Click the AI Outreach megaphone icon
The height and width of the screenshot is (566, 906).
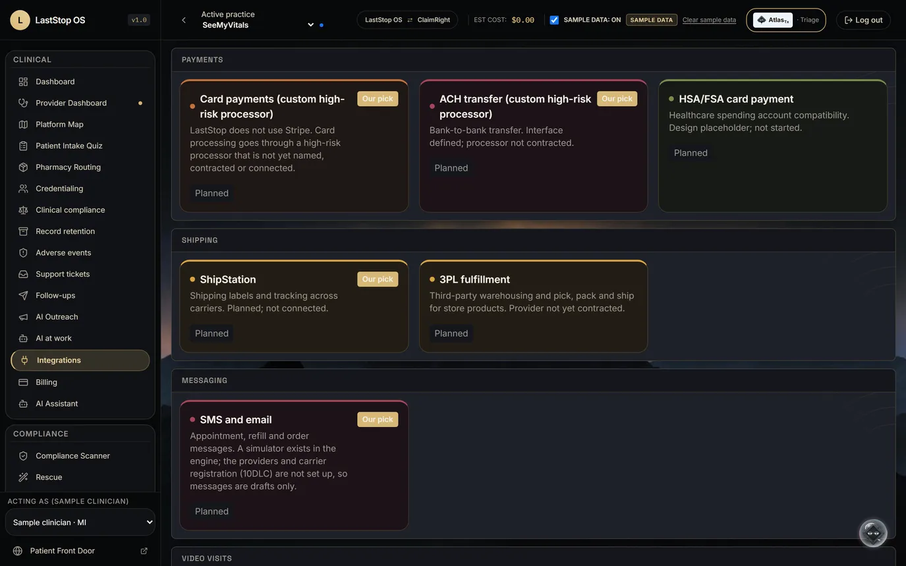pos(23,317)
